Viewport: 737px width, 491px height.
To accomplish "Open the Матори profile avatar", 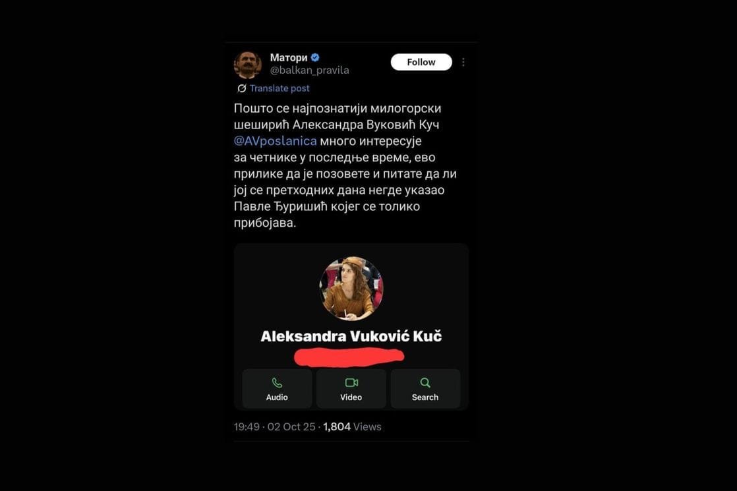I will pos(248,65).
